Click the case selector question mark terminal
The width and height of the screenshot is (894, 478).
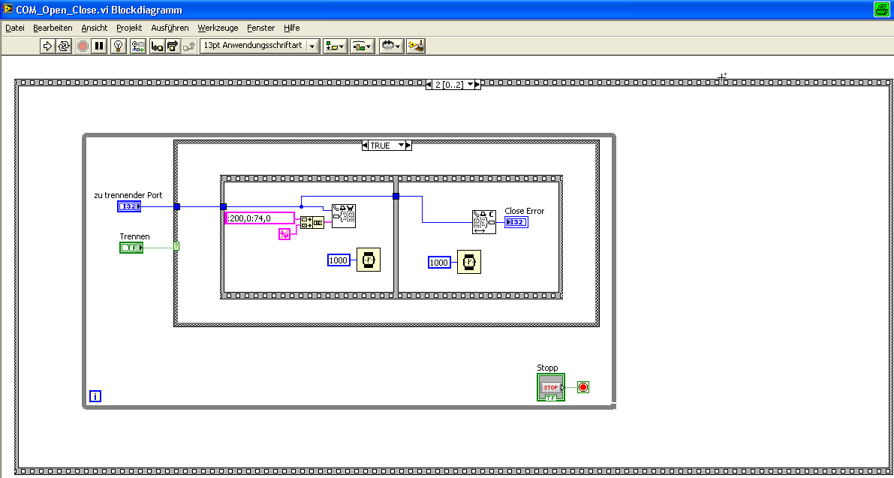pos(176,246)
